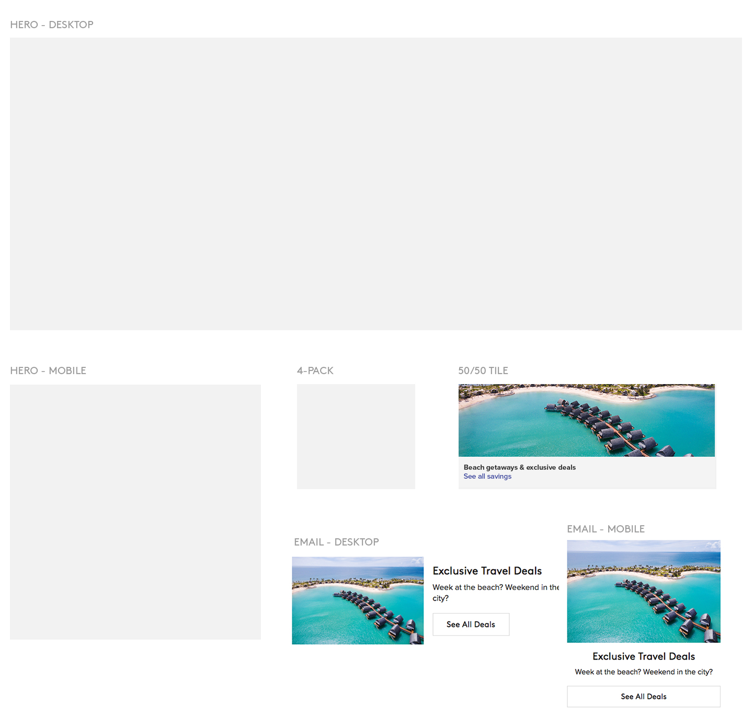
Task: Select the Email Mobile resort image
Action: point(643,591)
